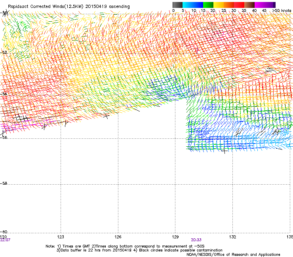Click latitude label -58
The width and height of the screenshot is (293, 257).
[4, 183]
